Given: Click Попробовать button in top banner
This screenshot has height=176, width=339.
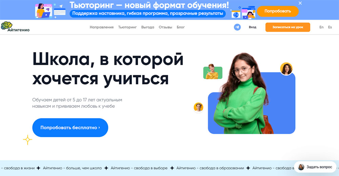Looking at the screenshot, I should 278,11.
